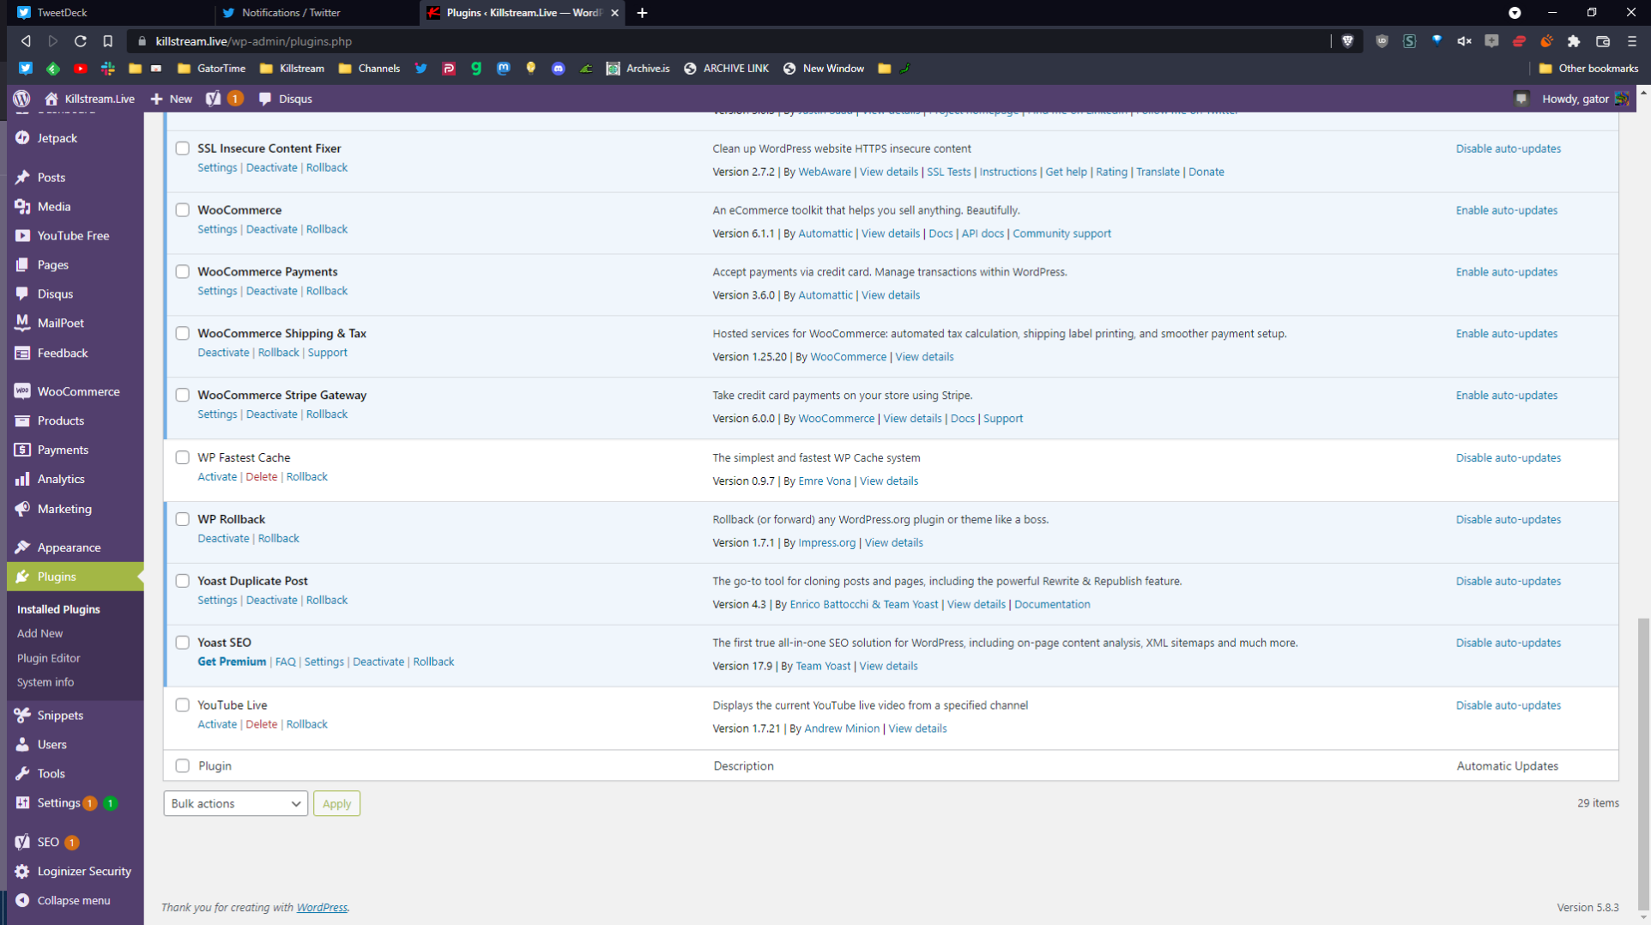
Task: Click the WordPress logo in admin bar
Action: tap(22, 99)
